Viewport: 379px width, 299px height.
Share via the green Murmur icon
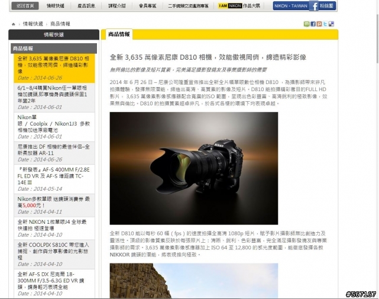pos(306,24)
